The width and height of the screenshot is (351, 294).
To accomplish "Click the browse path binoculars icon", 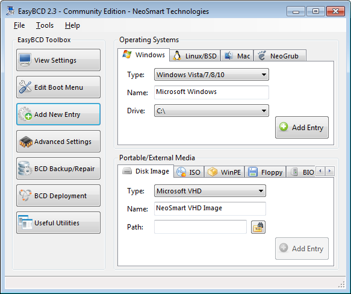I will (x=258, y=227).
